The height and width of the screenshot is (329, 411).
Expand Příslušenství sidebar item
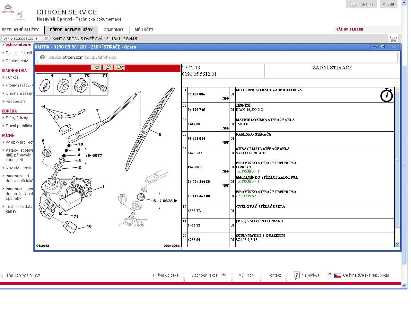point(17,61)
